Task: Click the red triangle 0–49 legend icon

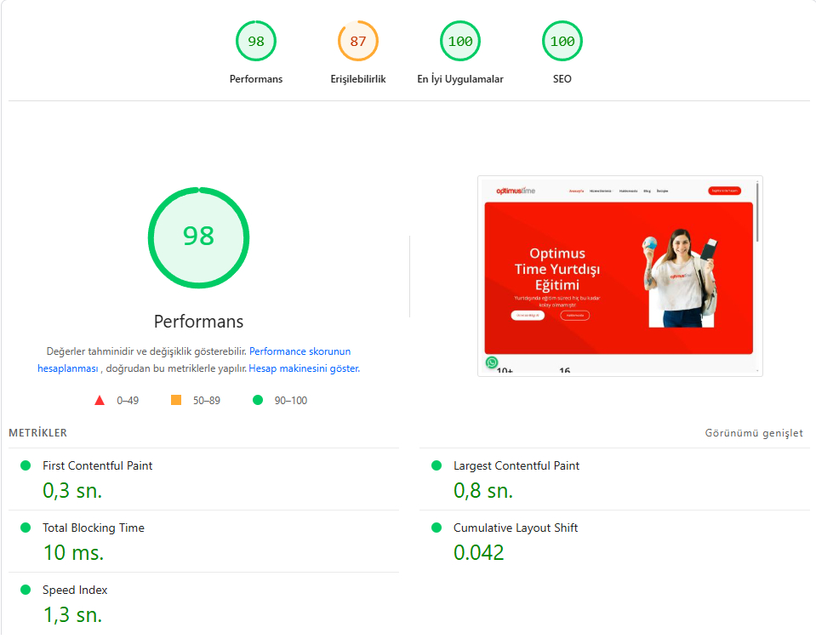Action: (100, 400)
